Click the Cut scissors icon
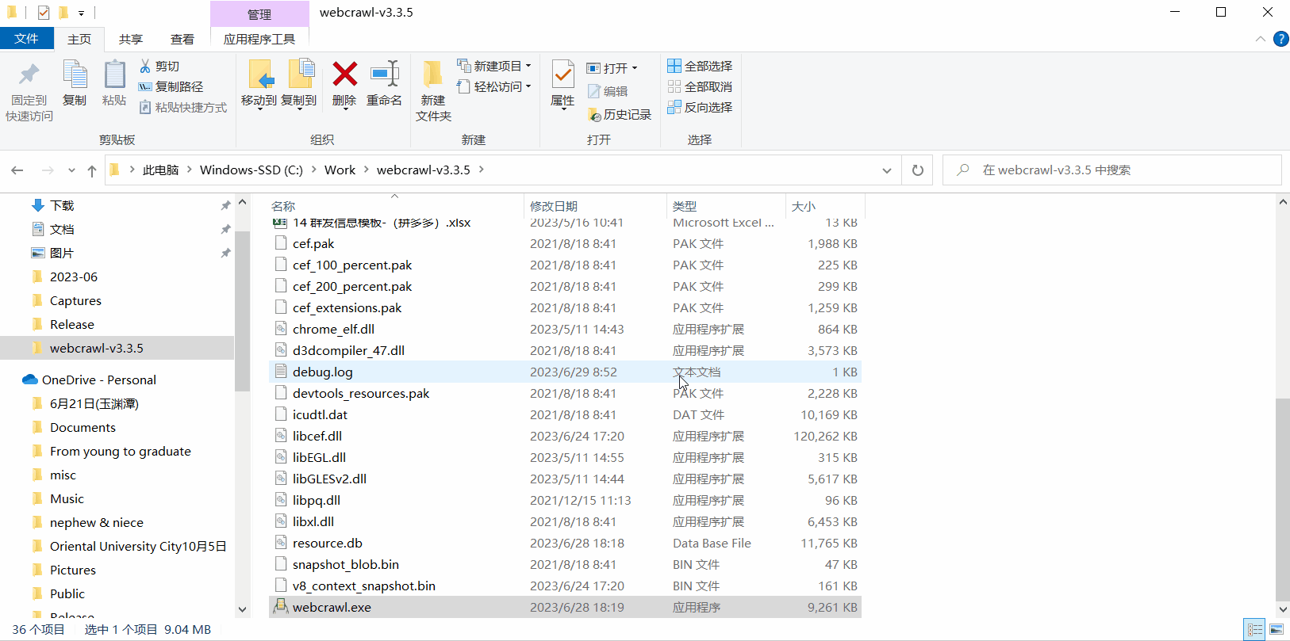This screenshot has height=641, width=1290. pyautogui.click(x=145, y=66)
